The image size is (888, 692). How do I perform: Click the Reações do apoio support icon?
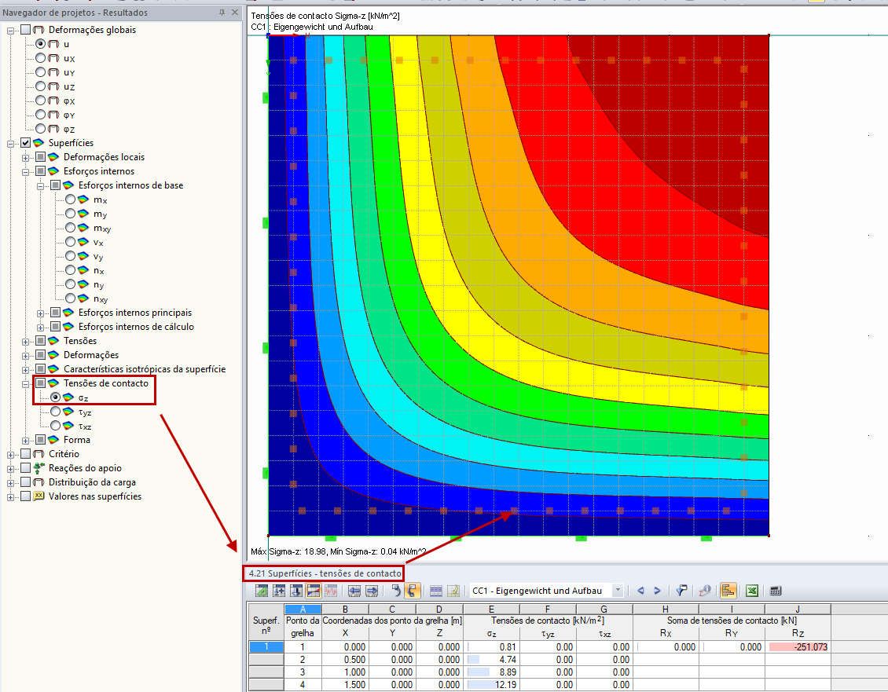(39, 468)
